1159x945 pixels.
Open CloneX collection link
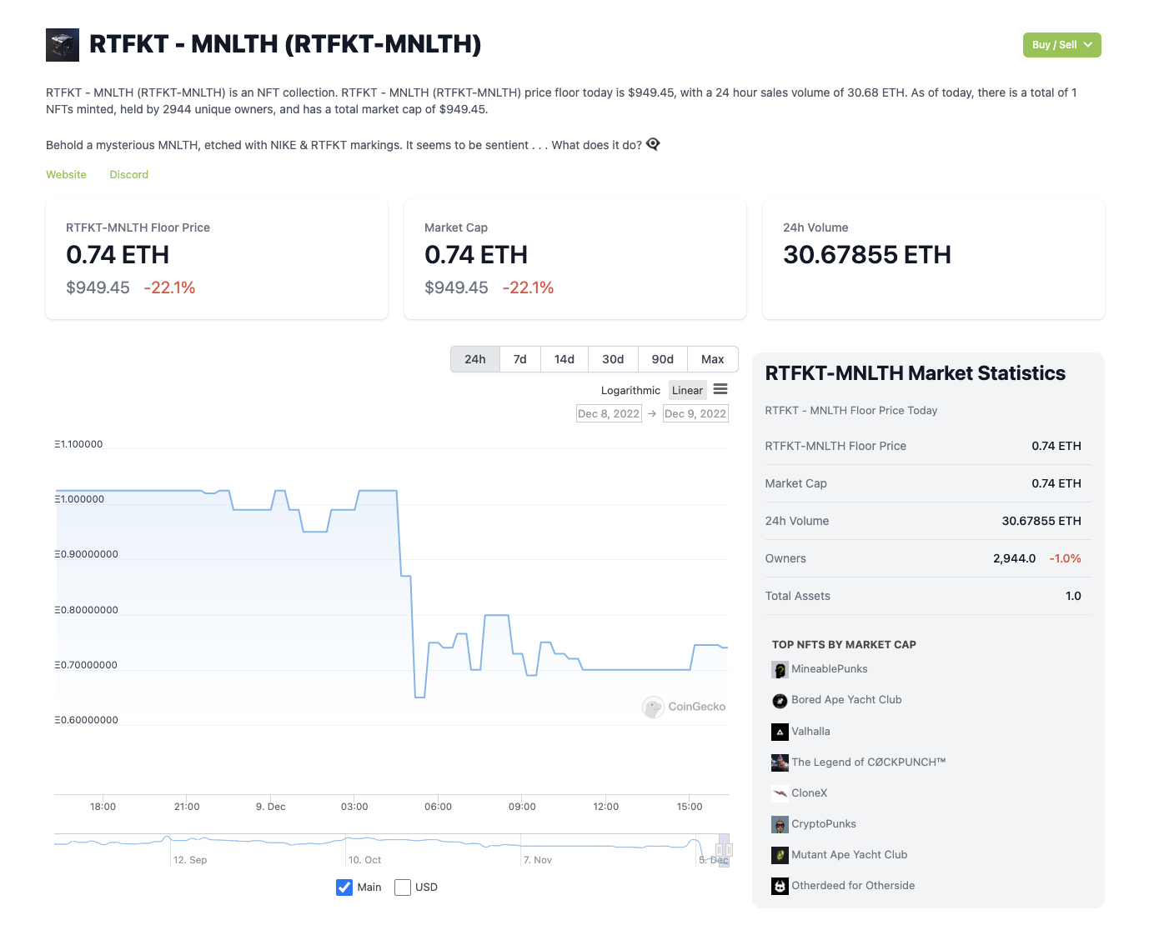coord(810,793)
